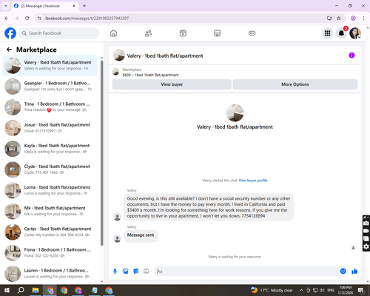This screenshot has width=370, height=296.
Task: Go back with the browser back arrow
Action: (7, 18)
